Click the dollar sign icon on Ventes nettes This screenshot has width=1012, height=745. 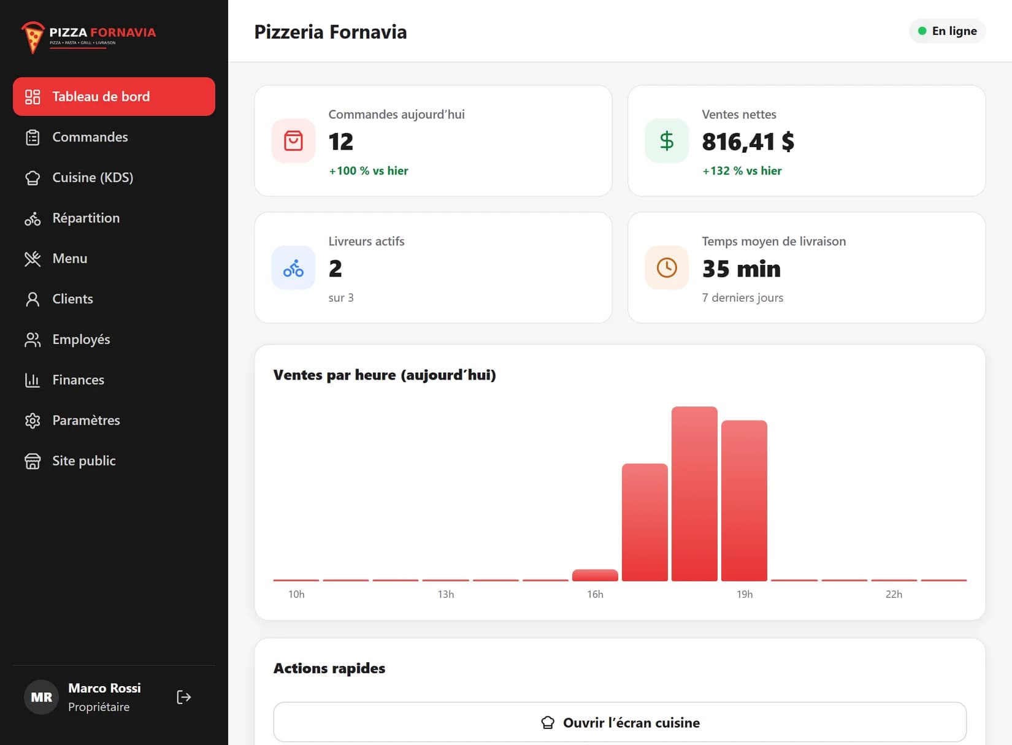667,141
